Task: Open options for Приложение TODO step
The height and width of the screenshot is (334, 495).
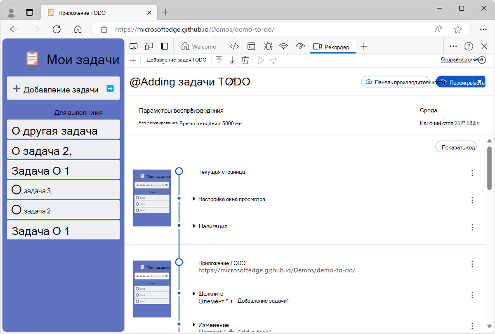Action: pos(472,264)
